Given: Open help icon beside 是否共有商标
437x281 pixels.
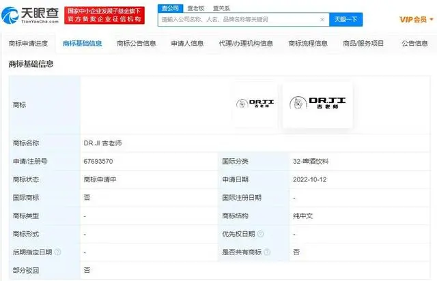Looking at the screenshot, I should pos(267,252).
